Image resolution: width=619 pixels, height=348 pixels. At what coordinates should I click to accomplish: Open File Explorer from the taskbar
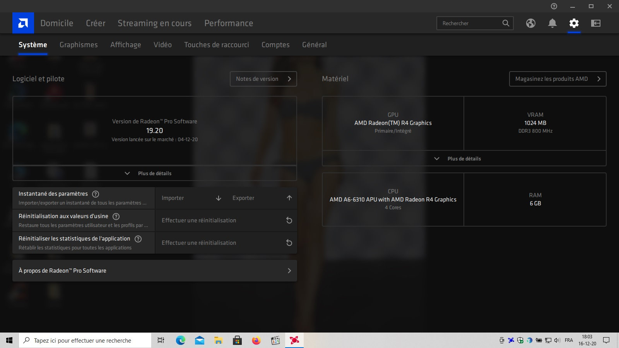[218, 340]
